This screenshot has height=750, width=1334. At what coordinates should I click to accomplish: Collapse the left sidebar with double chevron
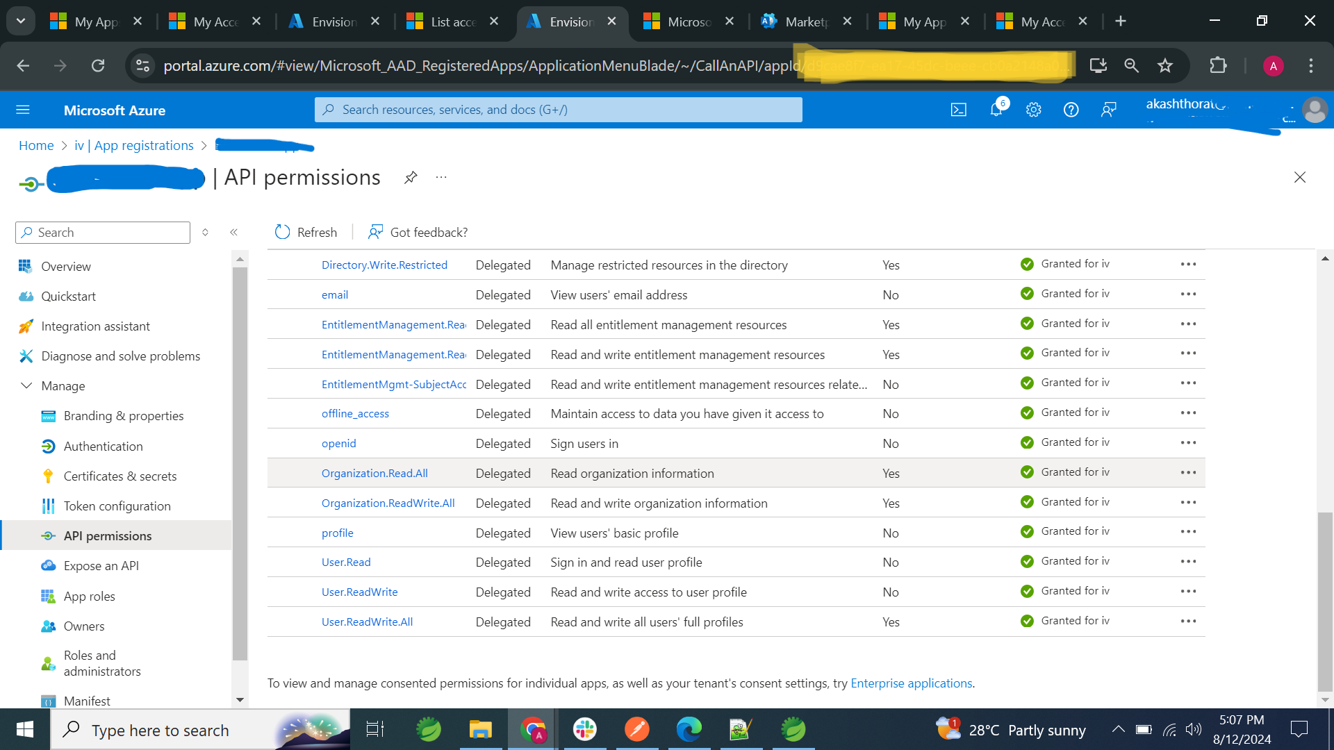tap(234, 232)
